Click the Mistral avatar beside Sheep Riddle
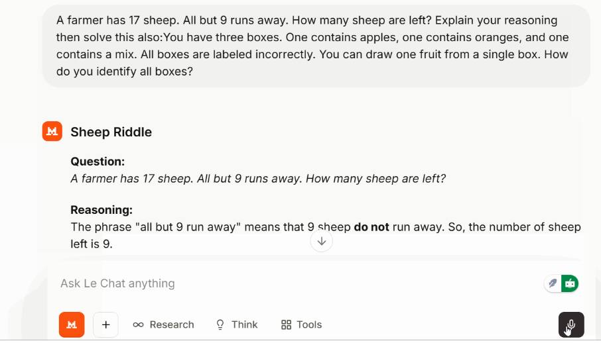Viewport: 601px width, 343px height. coord(52,132)
